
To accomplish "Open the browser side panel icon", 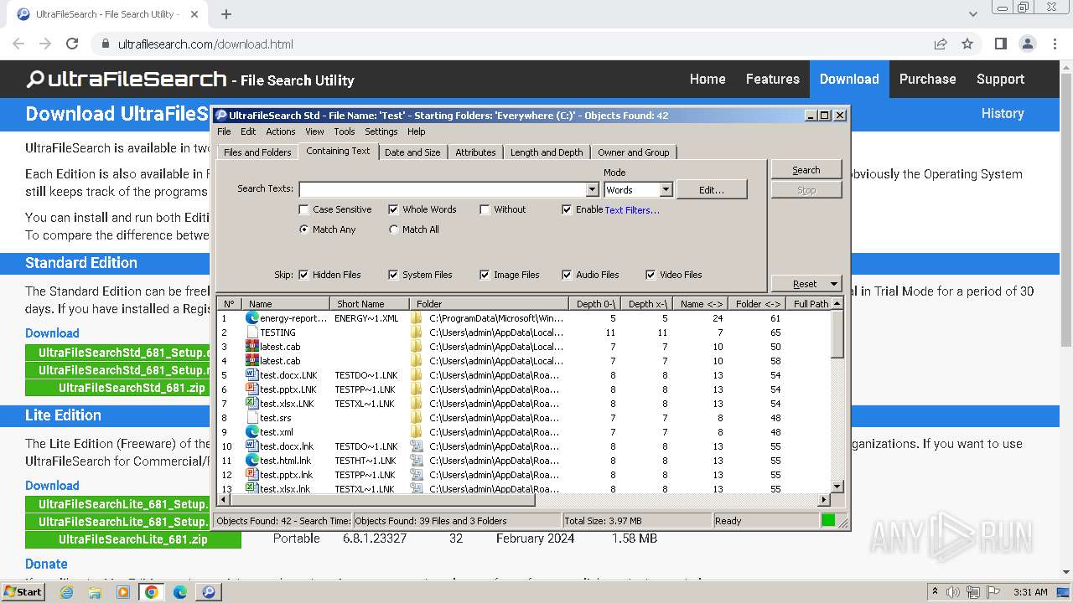I will click(1000, 44).
